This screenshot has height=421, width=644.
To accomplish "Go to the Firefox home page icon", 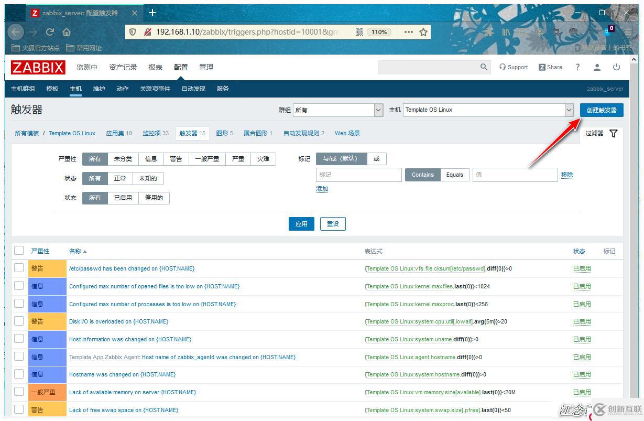I will 67,32.
